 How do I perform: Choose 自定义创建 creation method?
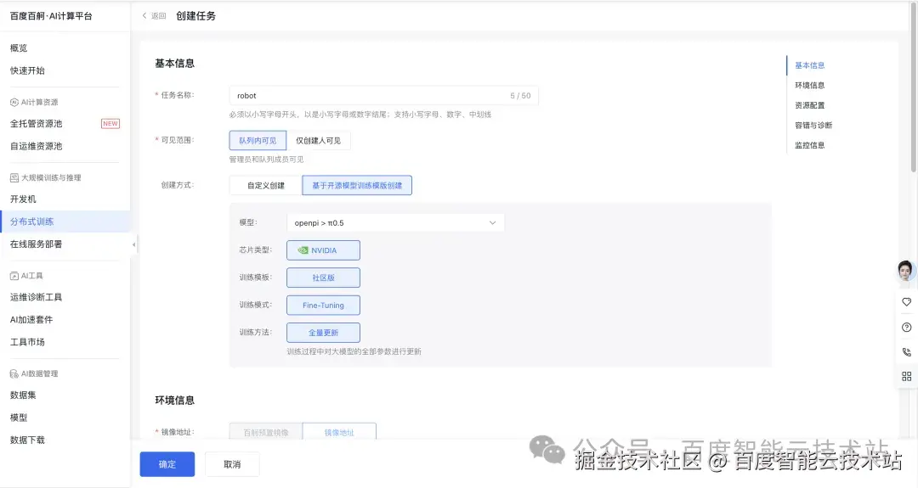pos(266,185)
